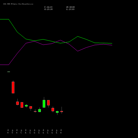
Task: Select the 10 Apr date label
Action: point(8,131)
